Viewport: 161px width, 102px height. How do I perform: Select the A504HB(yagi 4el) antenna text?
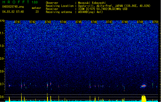[90, 12]
